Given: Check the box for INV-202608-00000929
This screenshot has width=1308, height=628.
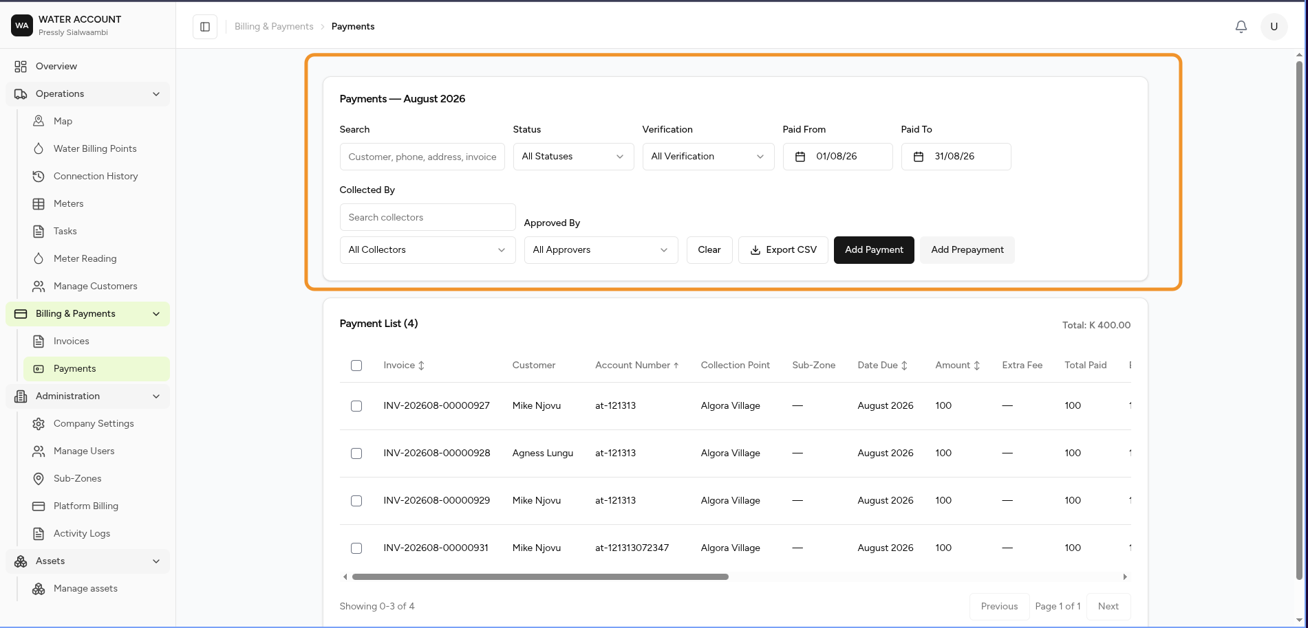Looking at the screenshot, I should tap(356, 501).
